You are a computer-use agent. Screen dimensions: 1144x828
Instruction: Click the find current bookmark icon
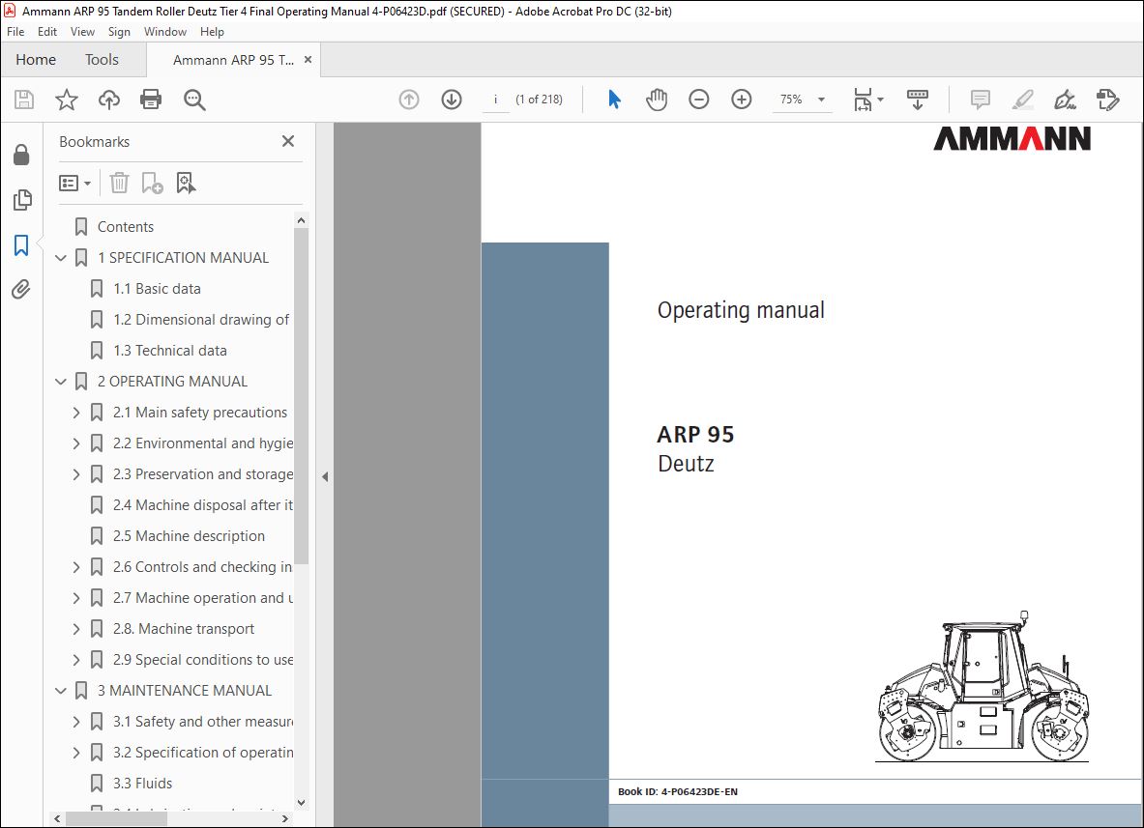pos(186,183)
